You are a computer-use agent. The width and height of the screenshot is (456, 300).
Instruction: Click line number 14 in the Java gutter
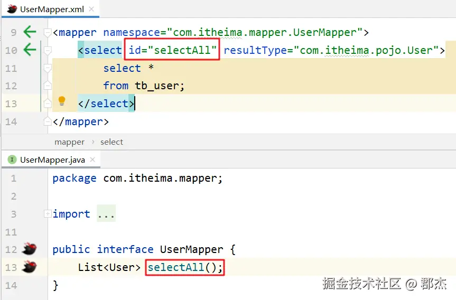(11, 285)
